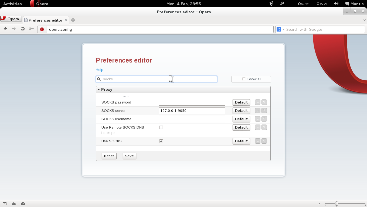367x207 pixels.
Task: Open the Google search engine dropdown
Action: tap(280, 29)
